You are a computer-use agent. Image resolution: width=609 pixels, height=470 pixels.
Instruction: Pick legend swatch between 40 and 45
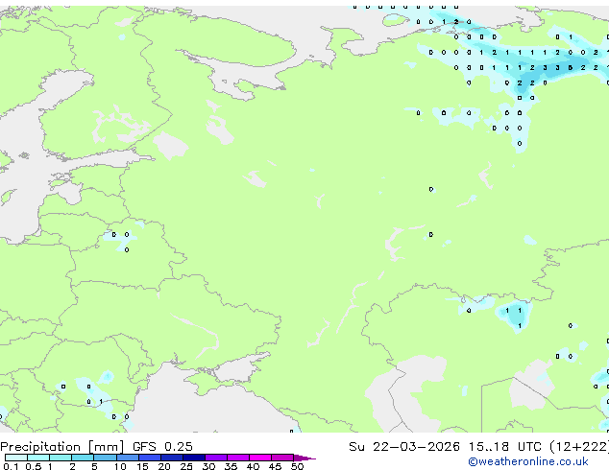[260, 458]
